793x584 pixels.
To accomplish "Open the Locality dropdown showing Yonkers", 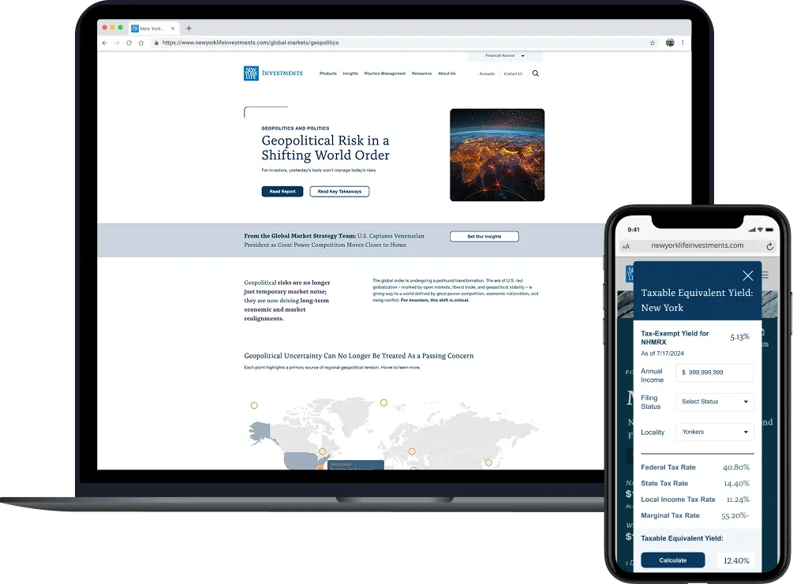I will pyautogui.click(x=714, y=432).
